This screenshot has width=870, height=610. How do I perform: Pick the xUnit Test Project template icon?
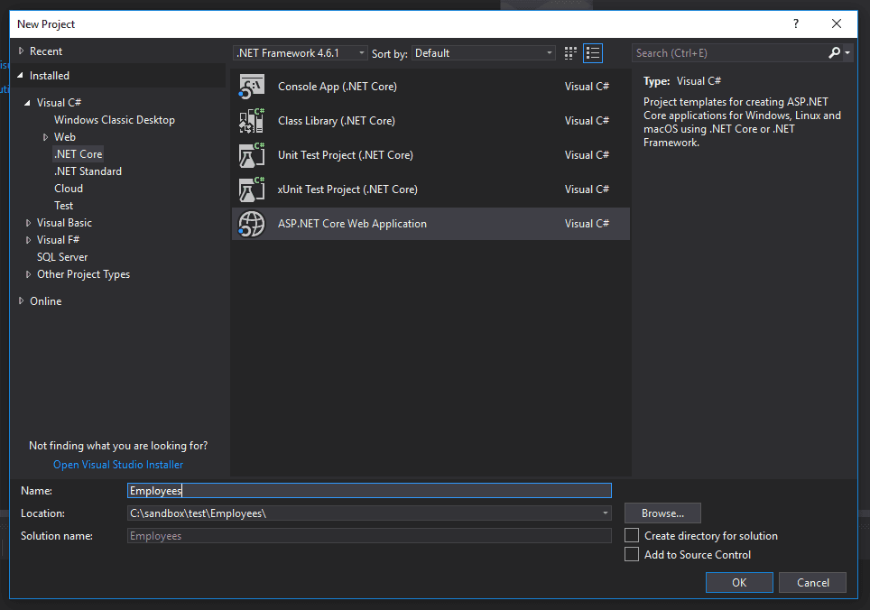click(x=252, y=189)
